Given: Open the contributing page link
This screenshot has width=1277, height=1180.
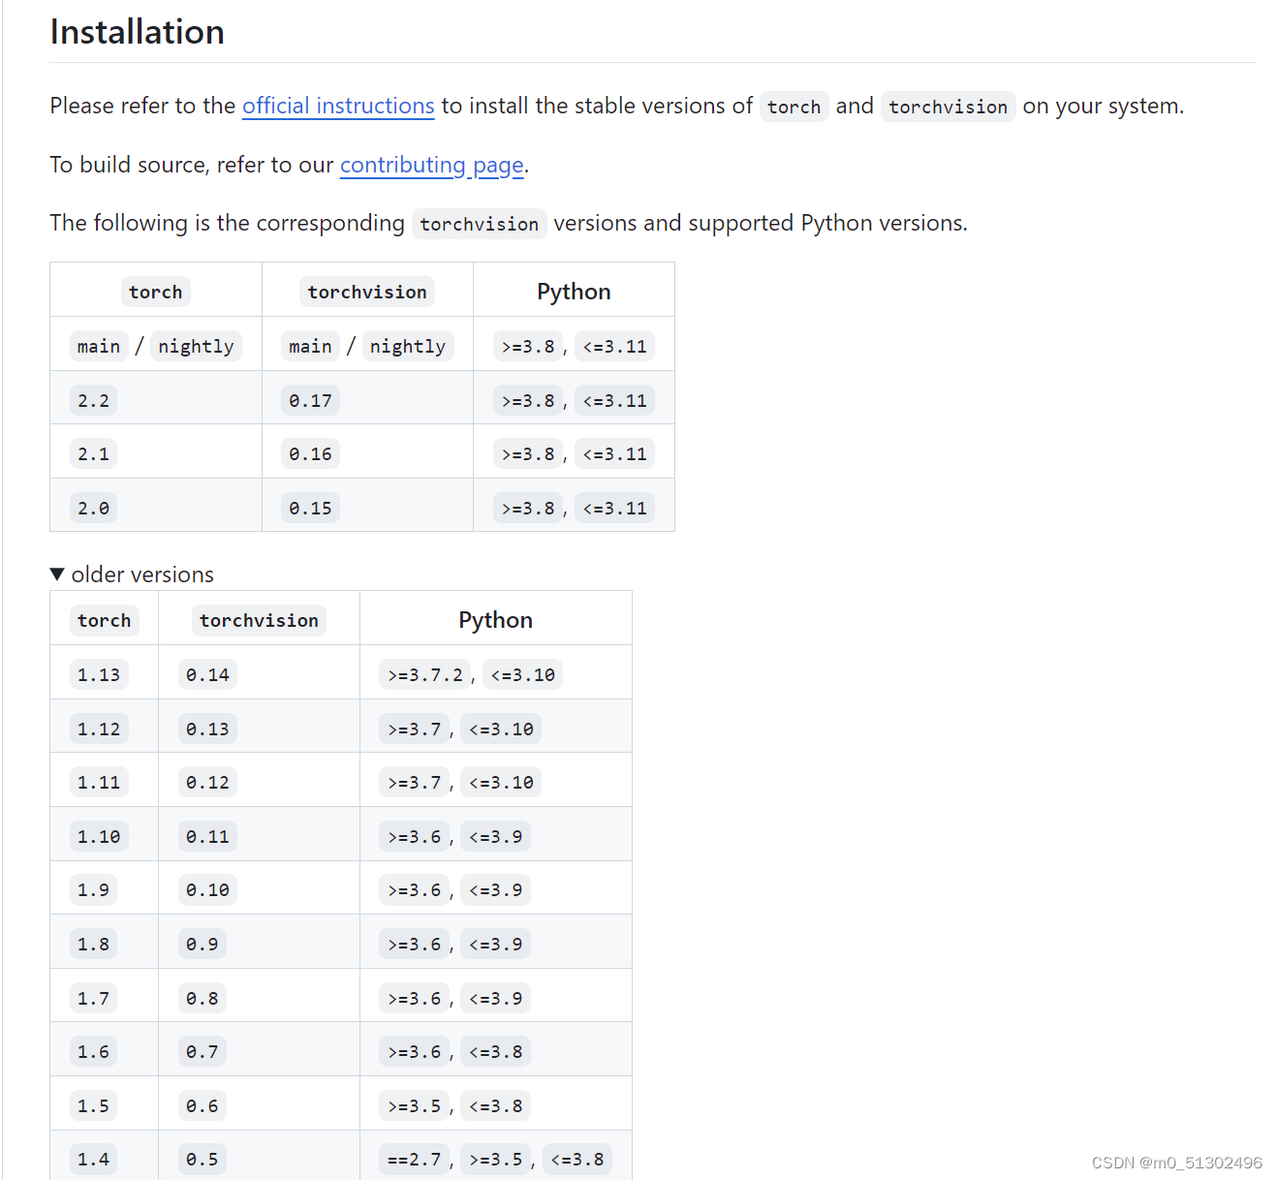Looking at the screenshot, I should (431, 165).
